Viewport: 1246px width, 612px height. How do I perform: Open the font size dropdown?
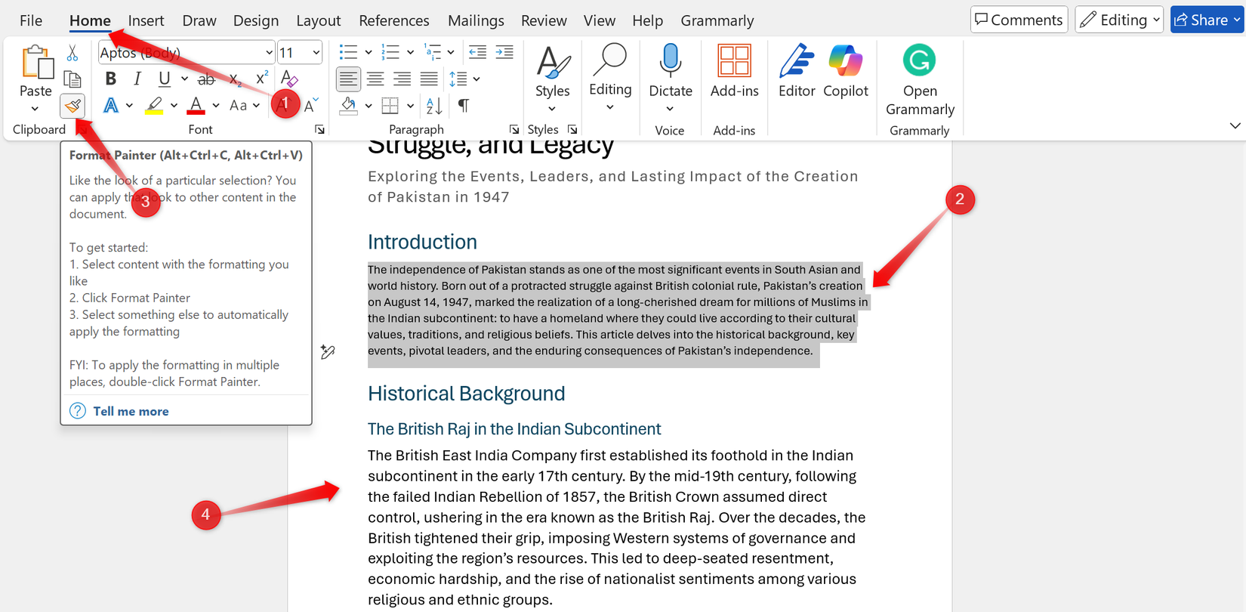coord(316,53)
